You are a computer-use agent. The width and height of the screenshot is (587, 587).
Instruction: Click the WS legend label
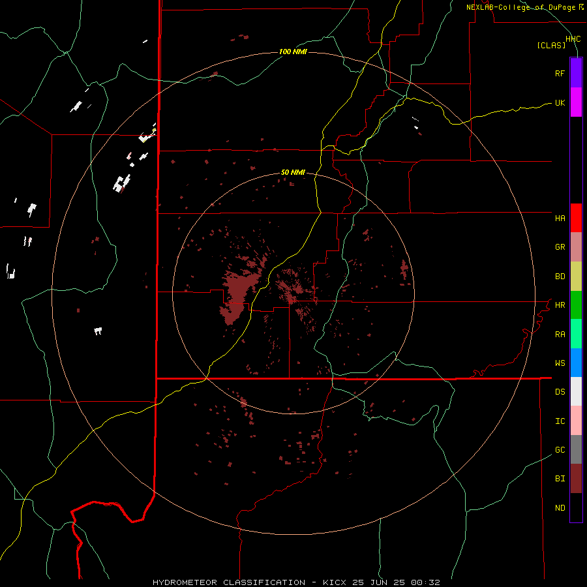560,363
